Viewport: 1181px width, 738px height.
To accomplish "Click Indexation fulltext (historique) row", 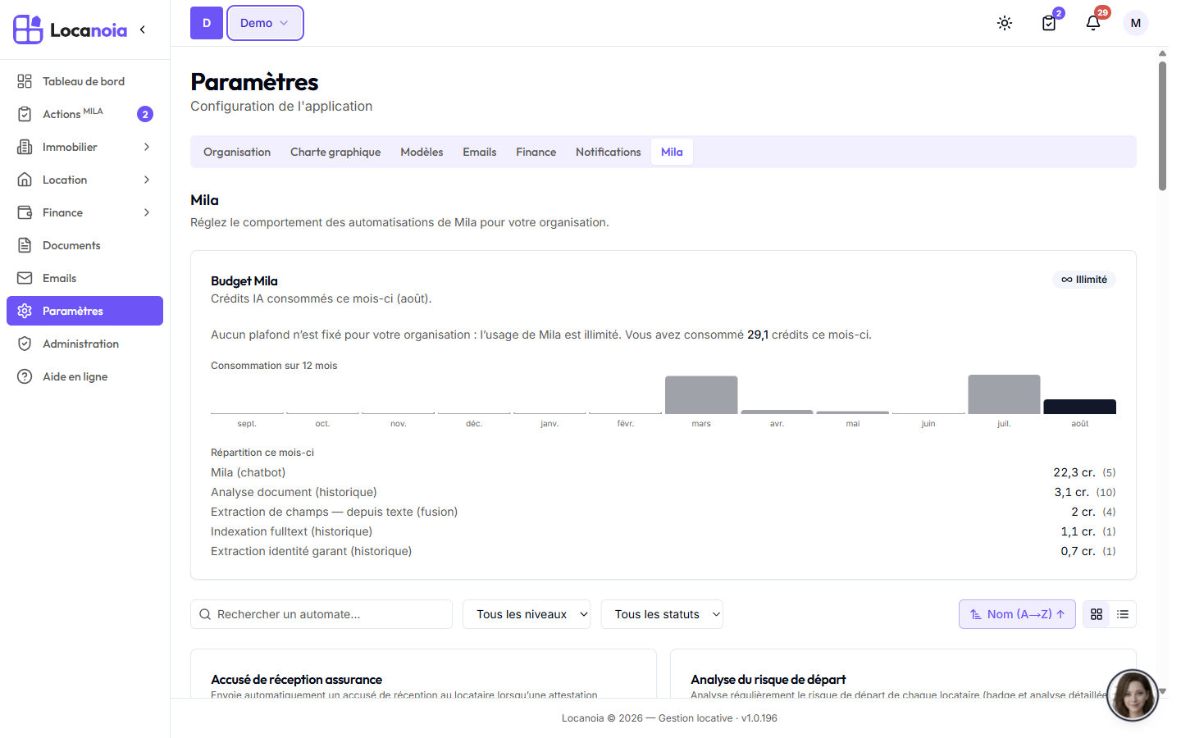I will tap(663, 531).
